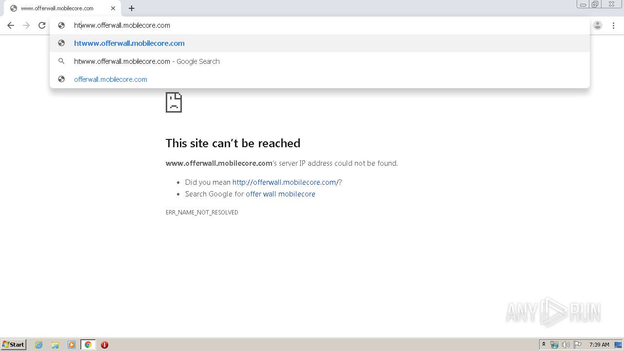Switch to the Chrome taskbar button
Image resolution: width=624 pixels, height=351 pixels.
[x=88, y=345]
